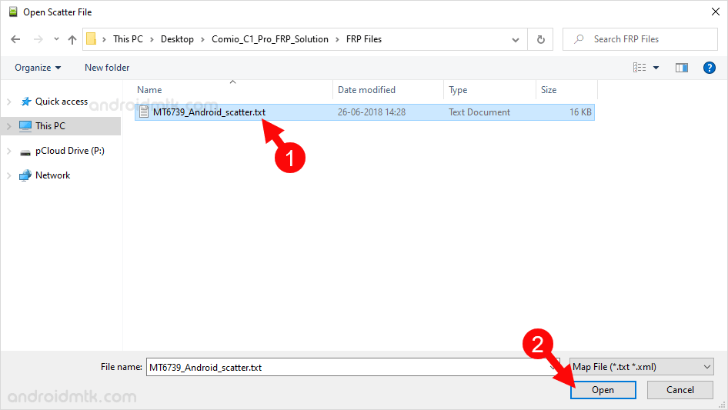The image size is (728, 410).
Task: Open the recent locations dropdown arrow
Action: pyautogui.click(x=56, y=39)
